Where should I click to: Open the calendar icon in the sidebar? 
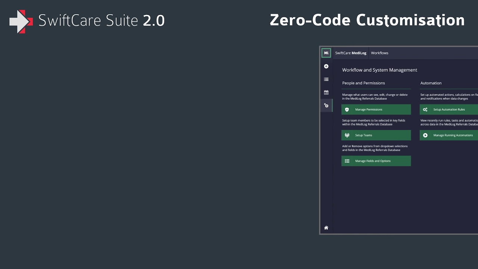pos(326,92)
